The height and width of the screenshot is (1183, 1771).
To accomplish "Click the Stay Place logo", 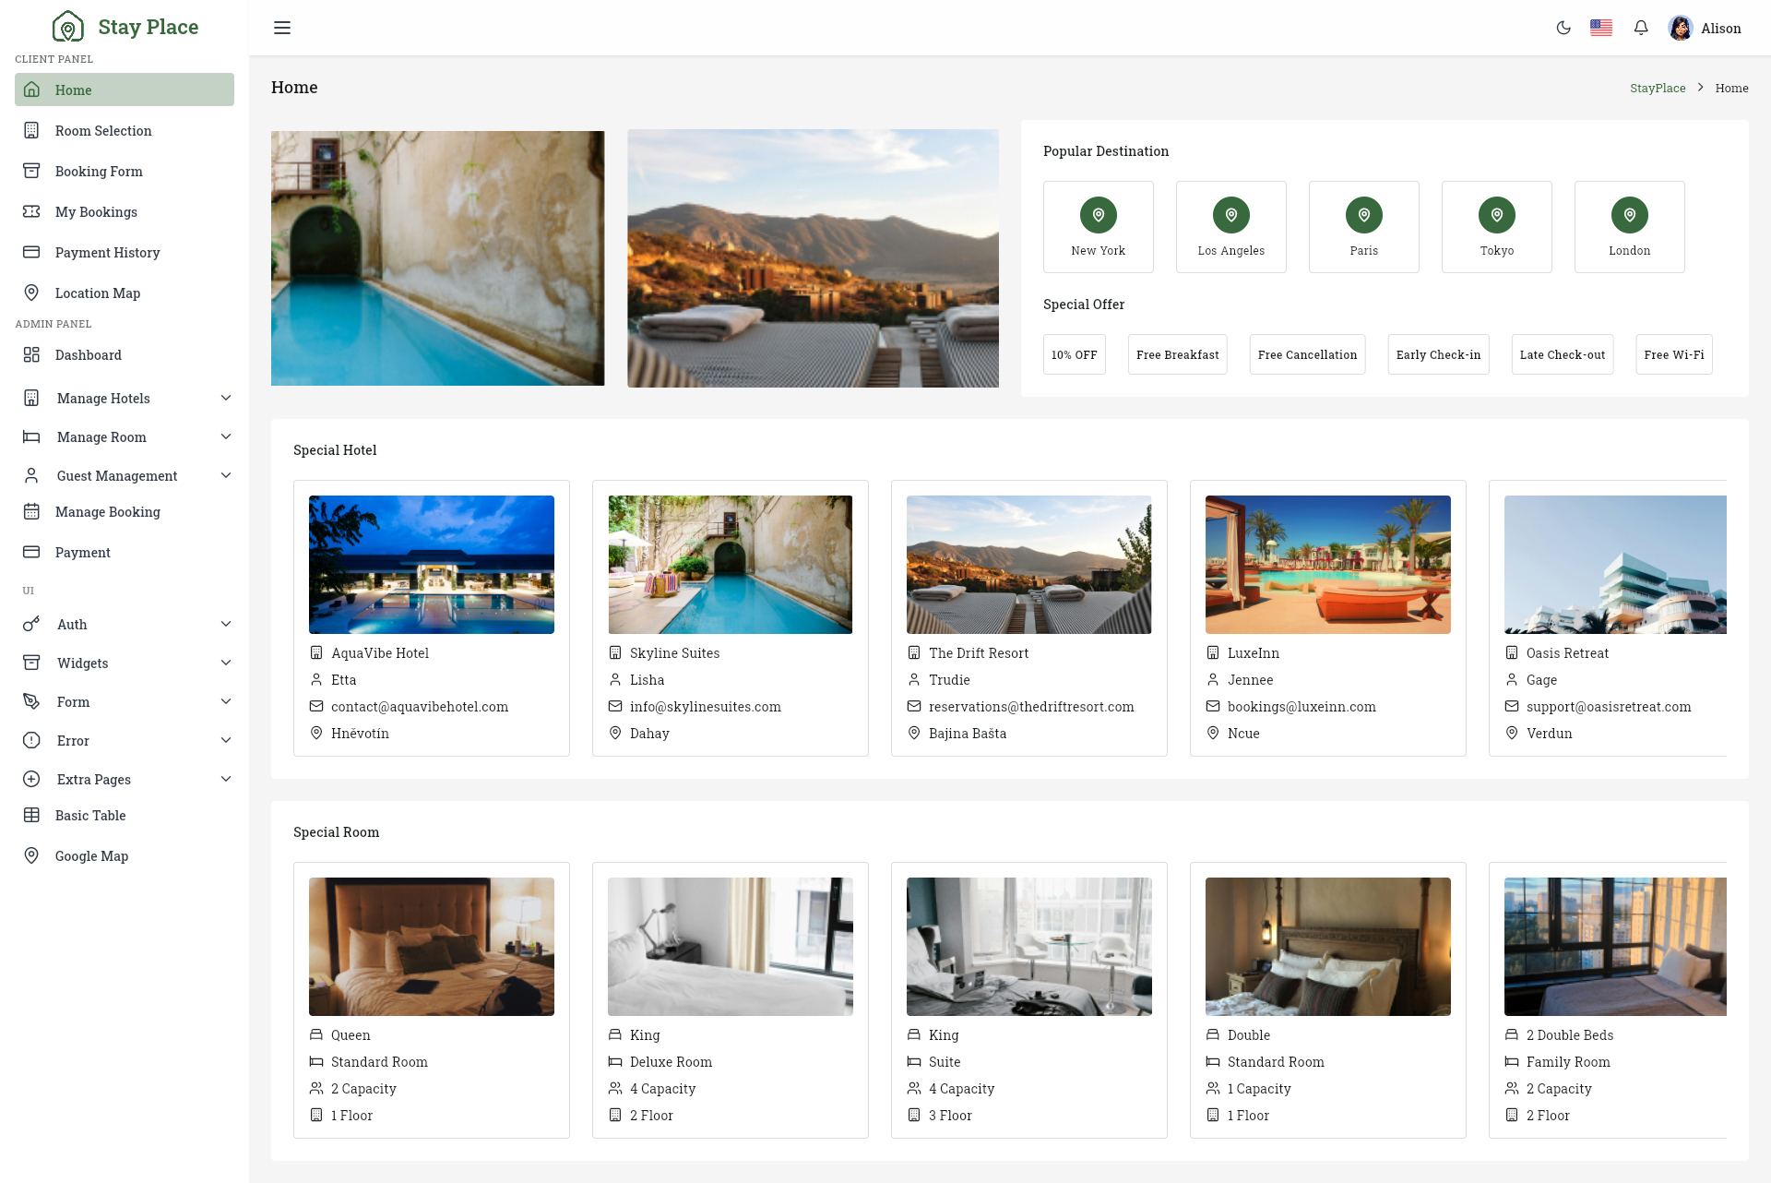I will click(125, 27).
